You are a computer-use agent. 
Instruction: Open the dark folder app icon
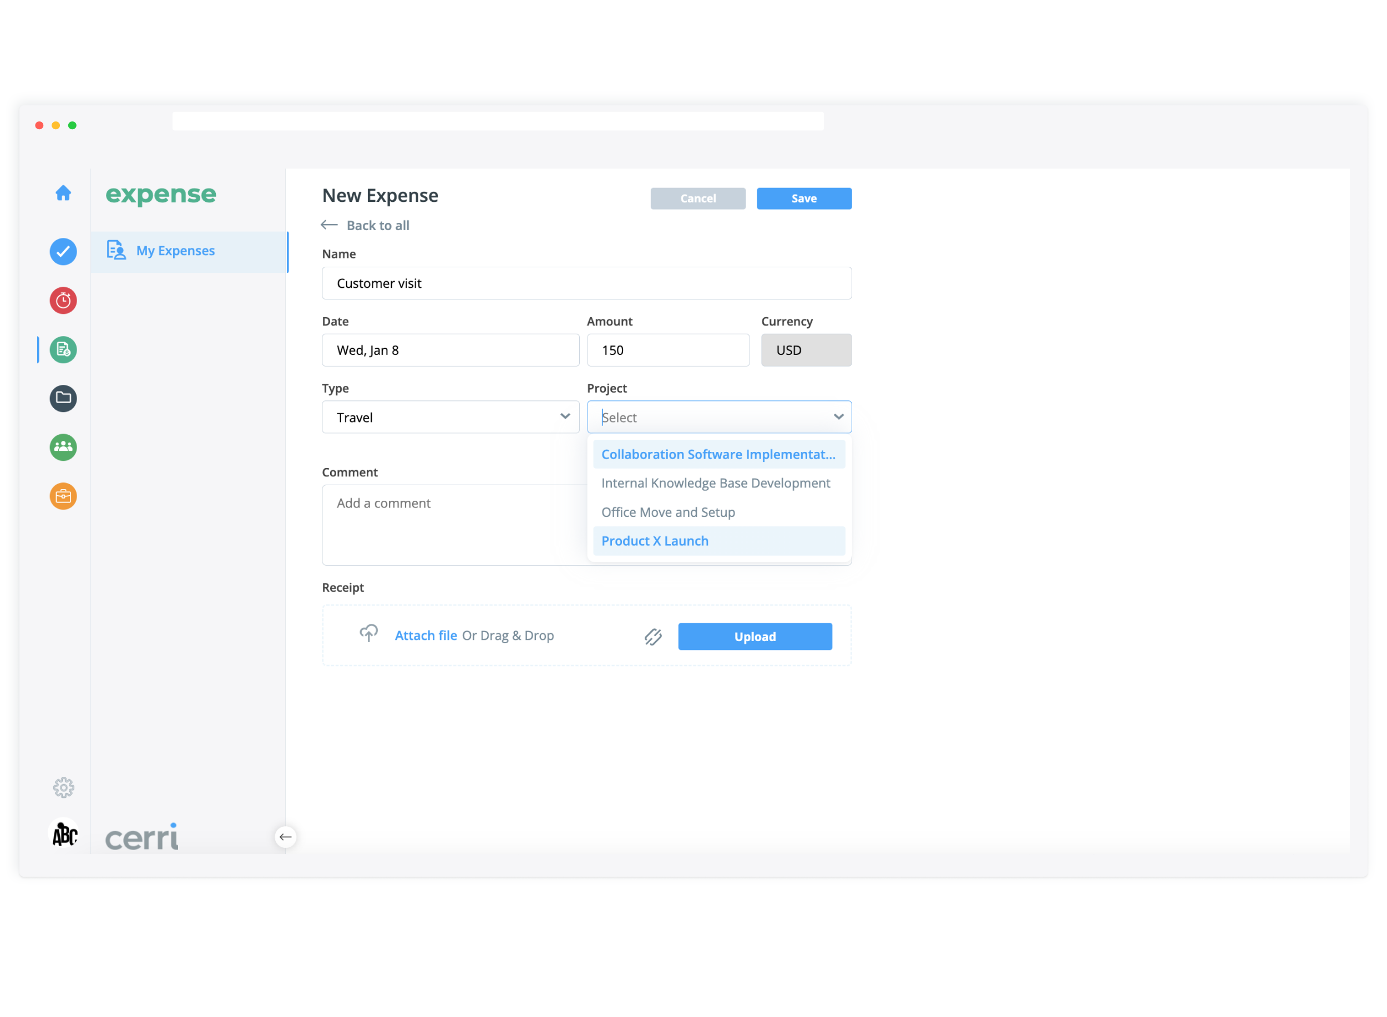pyautogui.click(x=63, y=398)
